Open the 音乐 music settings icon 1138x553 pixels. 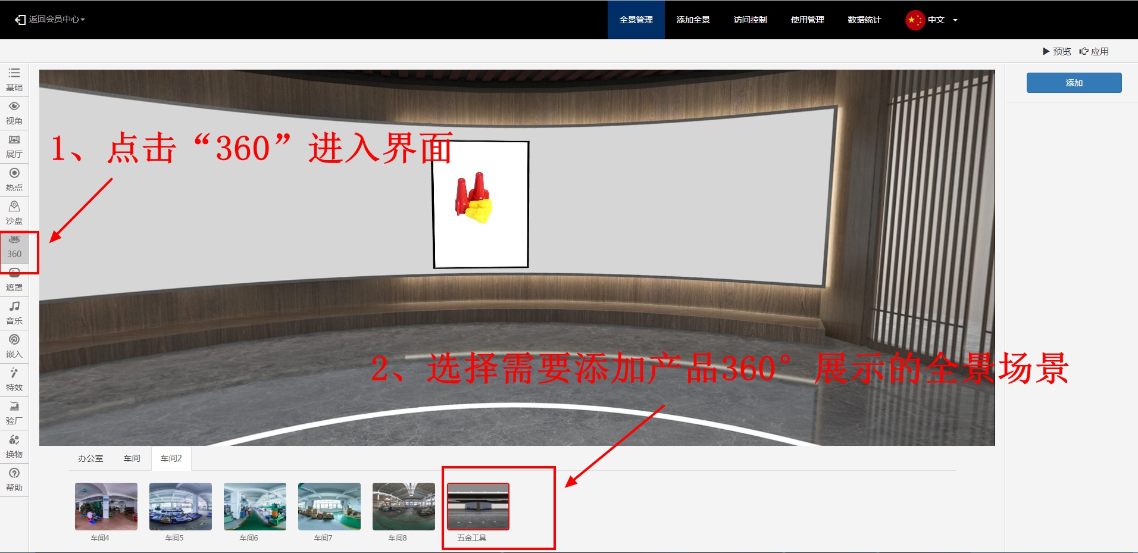click(14, 313)
